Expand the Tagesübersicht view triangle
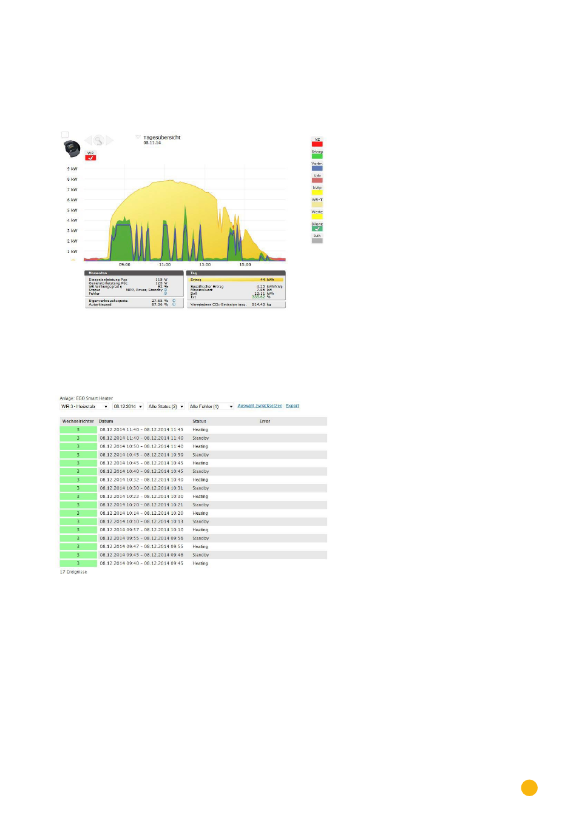The width and height of the screenshot is (579, 818). pos(138,137)
